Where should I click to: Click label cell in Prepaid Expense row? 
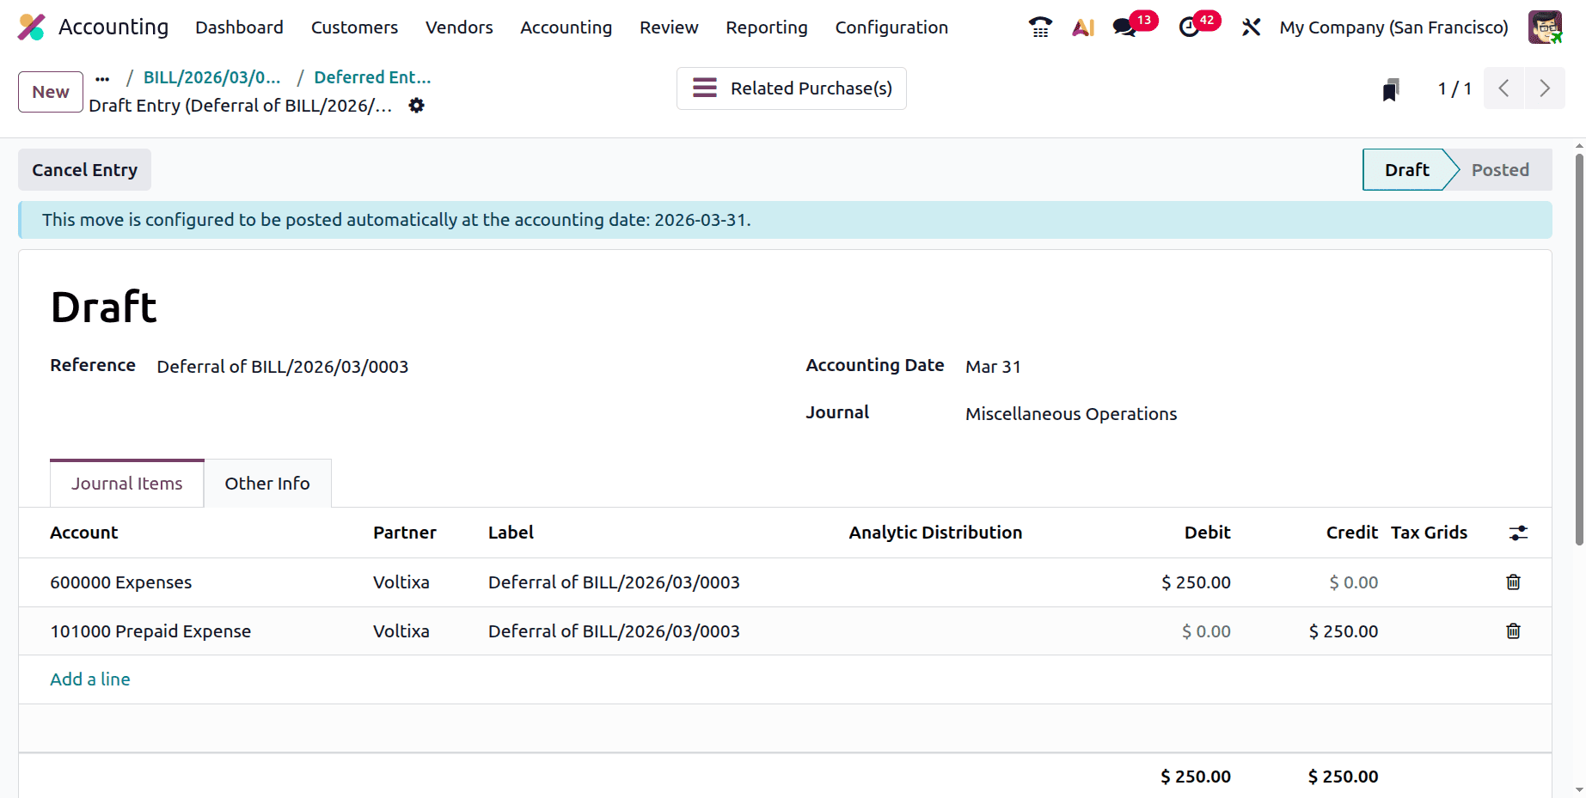pyautogui.click(x=614, y=631)
